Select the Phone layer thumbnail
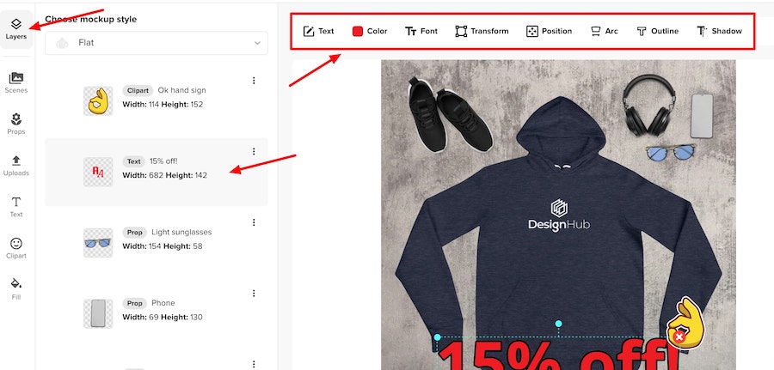 (x=98, y=314)
